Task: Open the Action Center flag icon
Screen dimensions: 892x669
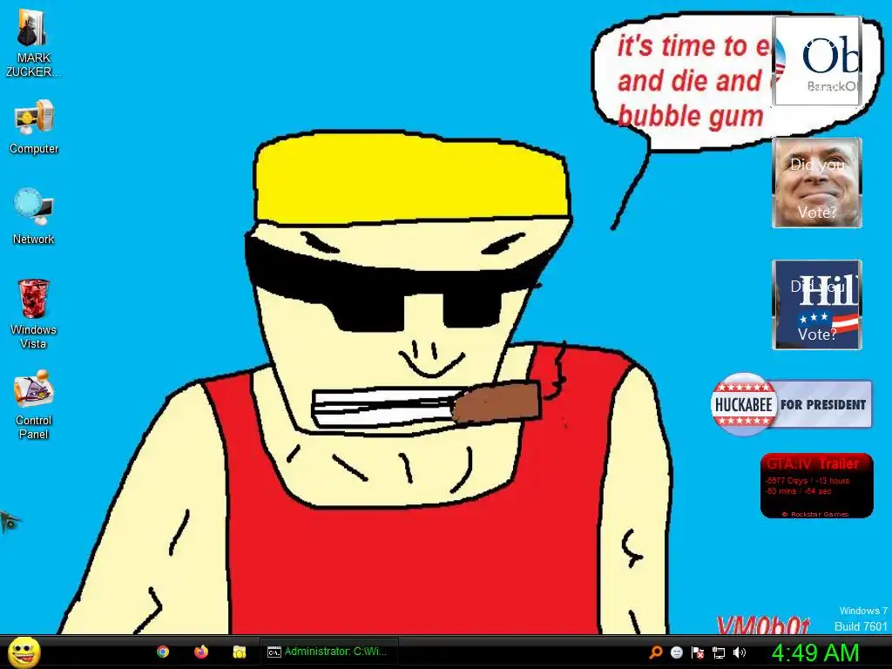Action: pyautogui.click(x=698, y=652)
